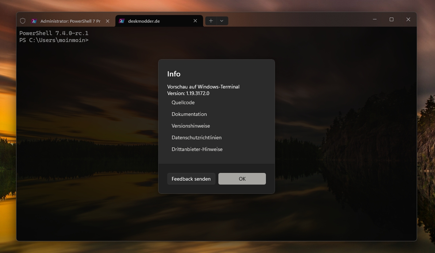Click the Info dialog heading
This screenshot has height=253, width=435.
pos(174,74)
